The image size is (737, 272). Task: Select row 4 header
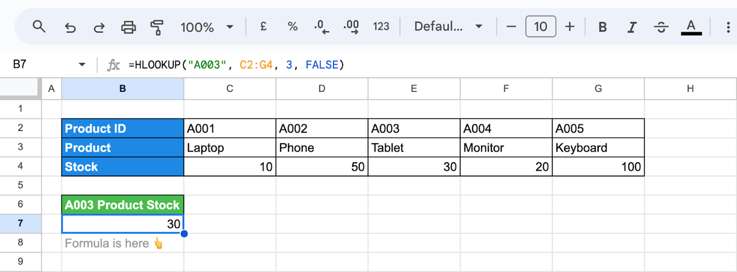(21, 166)
